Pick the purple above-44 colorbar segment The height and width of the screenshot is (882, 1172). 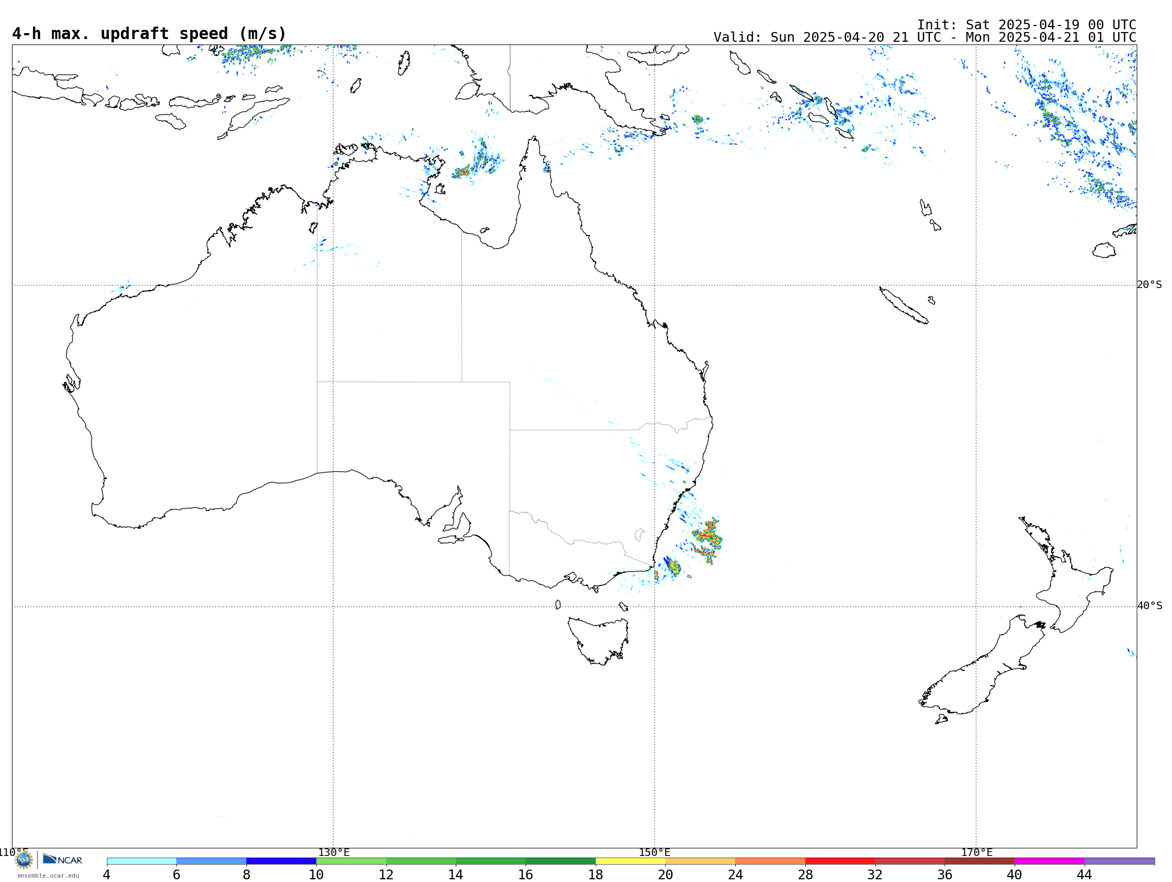pos(1119,861)
